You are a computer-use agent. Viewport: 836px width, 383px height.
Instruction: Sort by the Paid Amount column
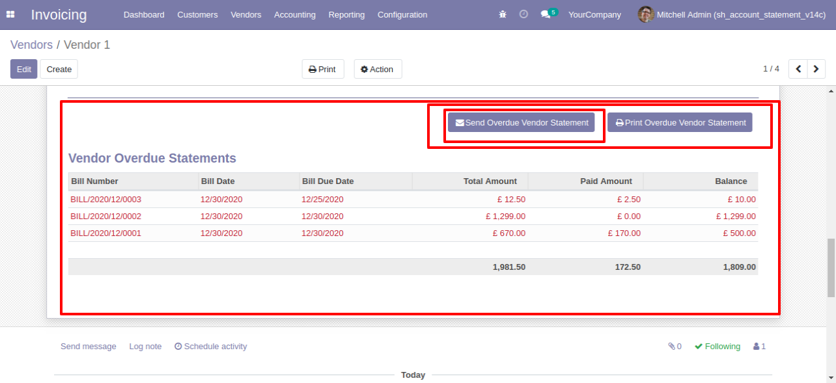(585, 181)
